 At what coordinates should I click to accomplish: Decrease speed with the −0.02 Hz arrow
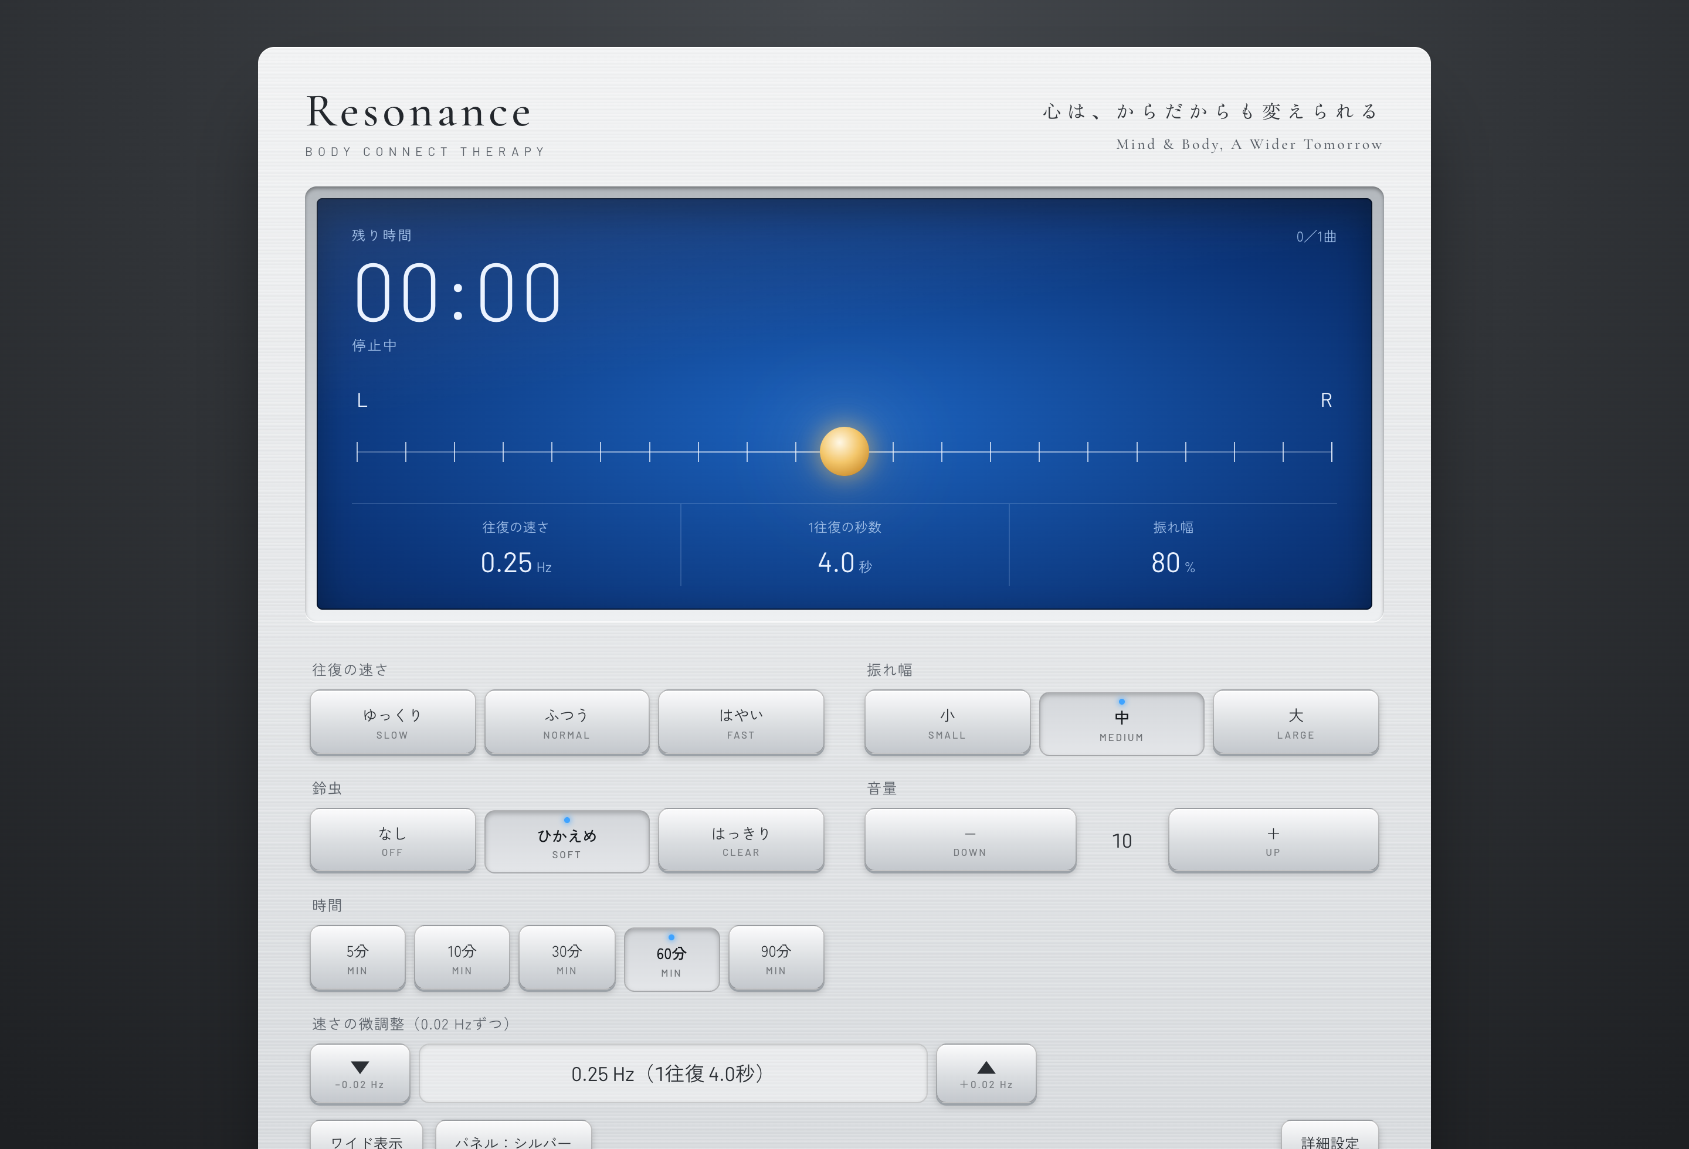coord(359,1074)
